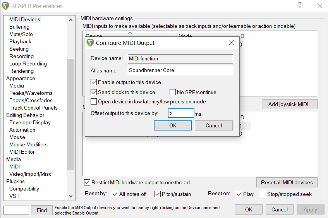Image resolution: width=328 pixels, height=218 pixels.
Task: Open Editing Behavior preferences
Action: tap(25, 115)
